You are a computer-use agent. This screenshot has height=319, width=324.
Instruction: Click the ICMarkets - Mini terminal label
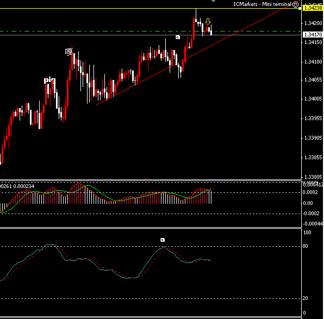262,4
